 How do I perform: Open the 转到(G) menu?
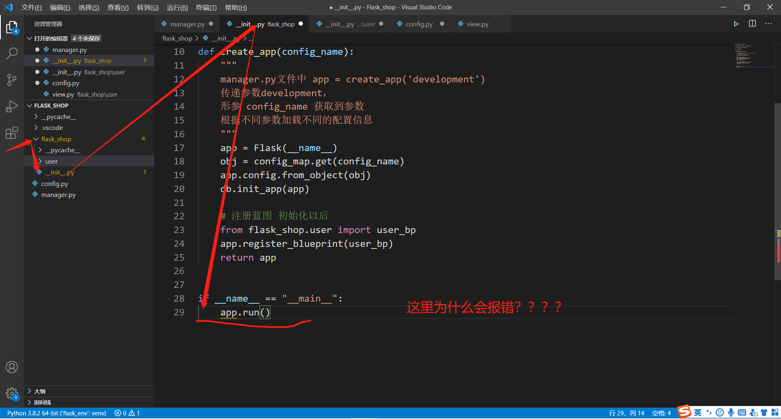pos(148,7)
